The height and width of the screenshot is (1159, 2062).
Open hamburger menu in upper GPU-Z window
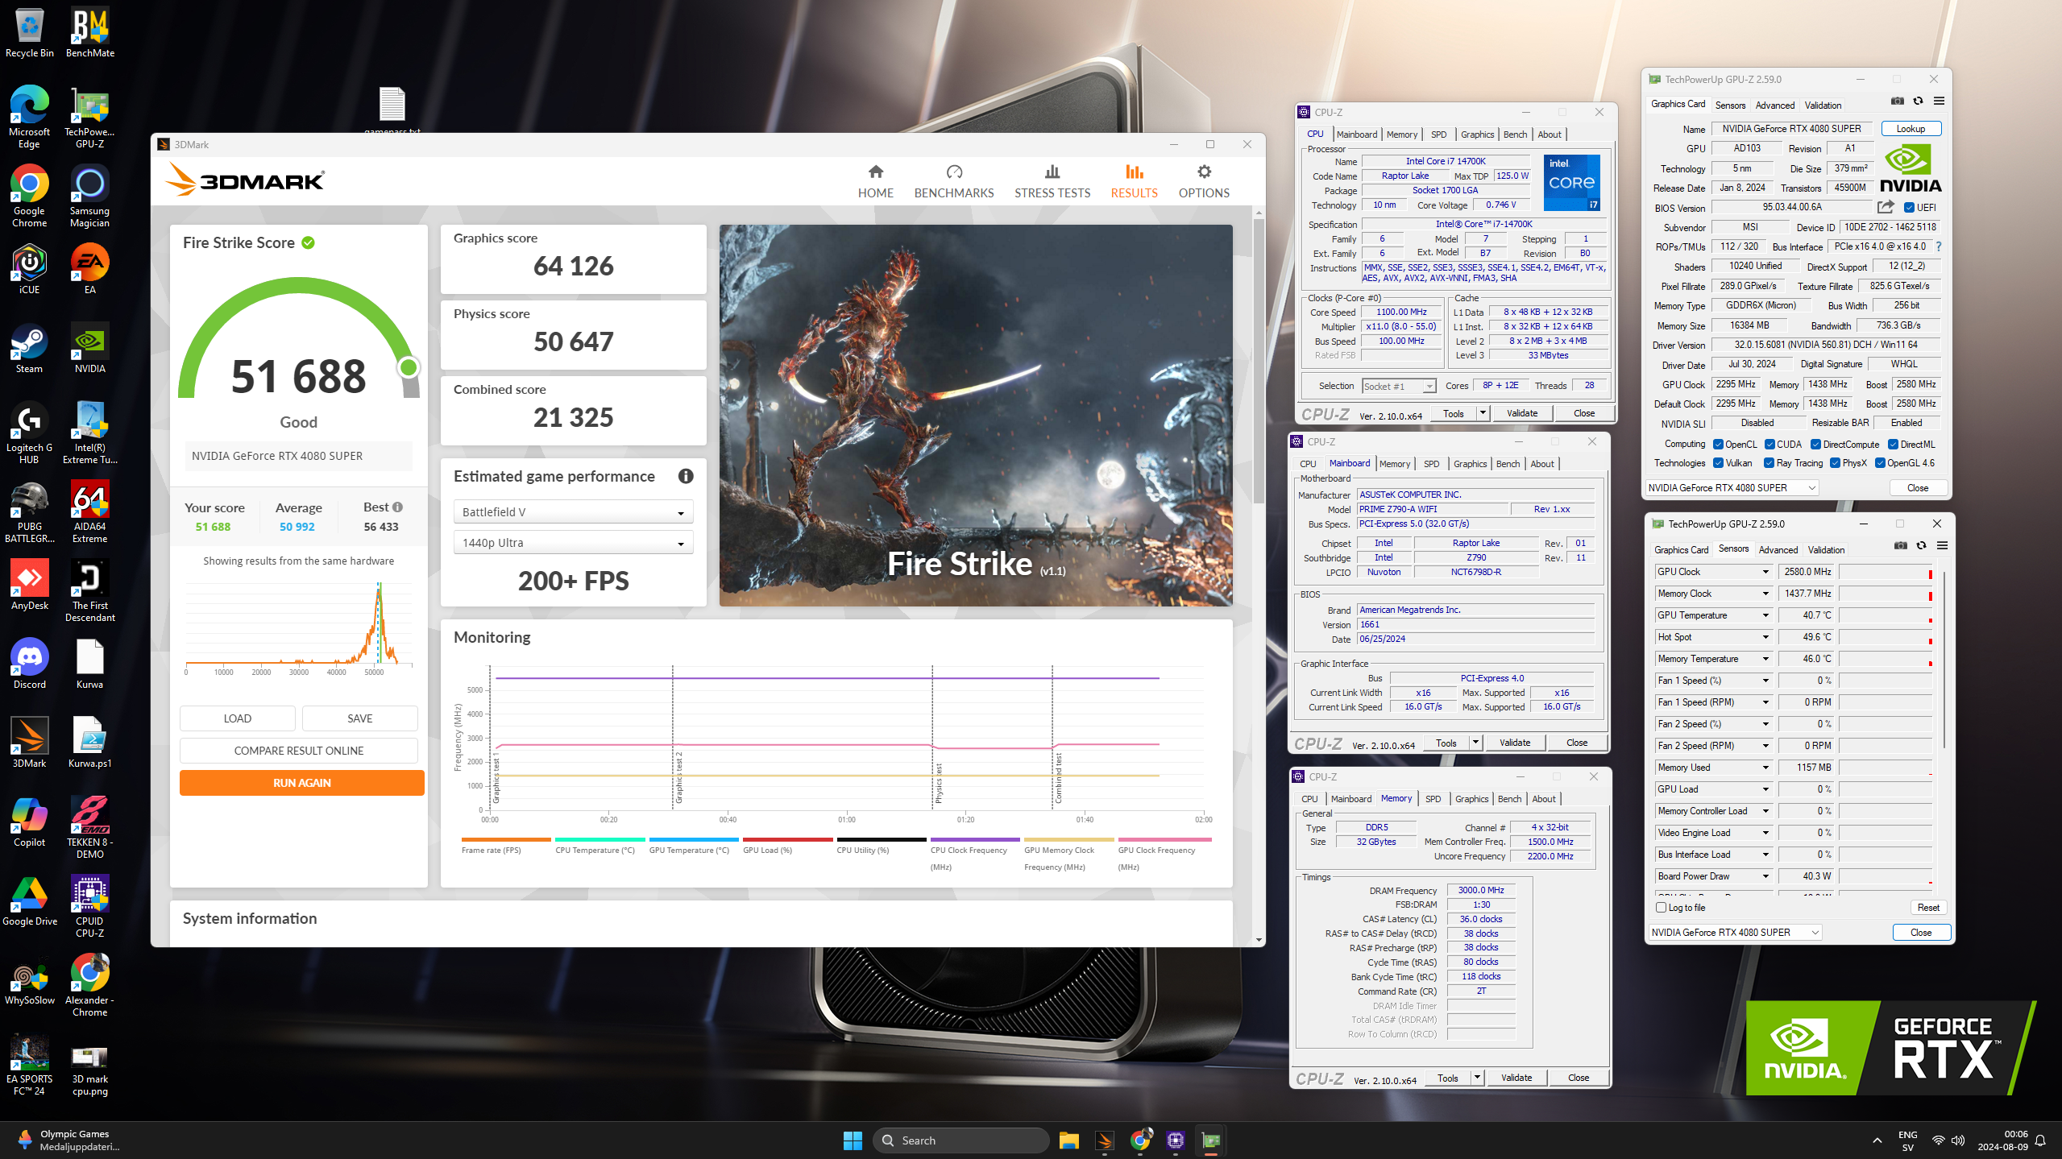pyautogui.click(x=1939, y=101)
